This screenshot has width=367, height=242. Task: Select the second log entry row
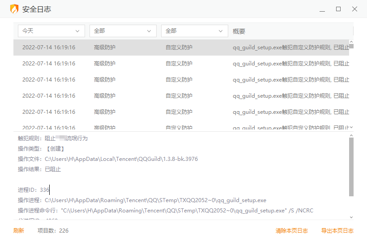coord(179,64)
